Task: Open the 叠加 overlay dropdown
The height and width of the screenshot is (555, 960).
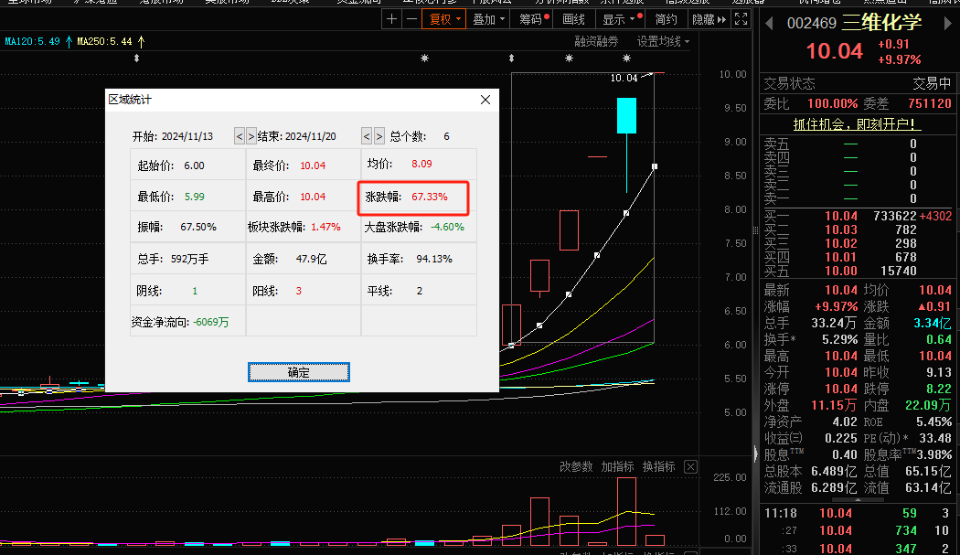Action: pos(487,19)
